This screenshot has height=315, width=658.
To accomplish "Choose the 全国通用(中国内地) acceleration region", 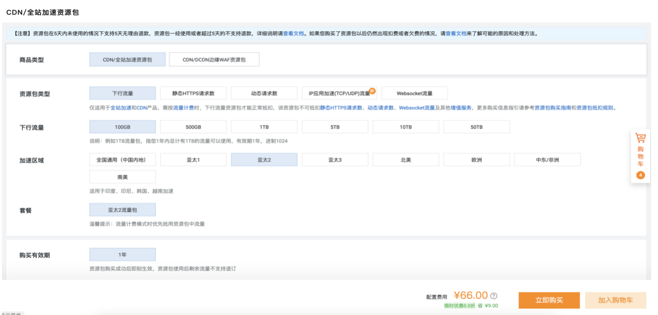I will [x=122, y=160].
